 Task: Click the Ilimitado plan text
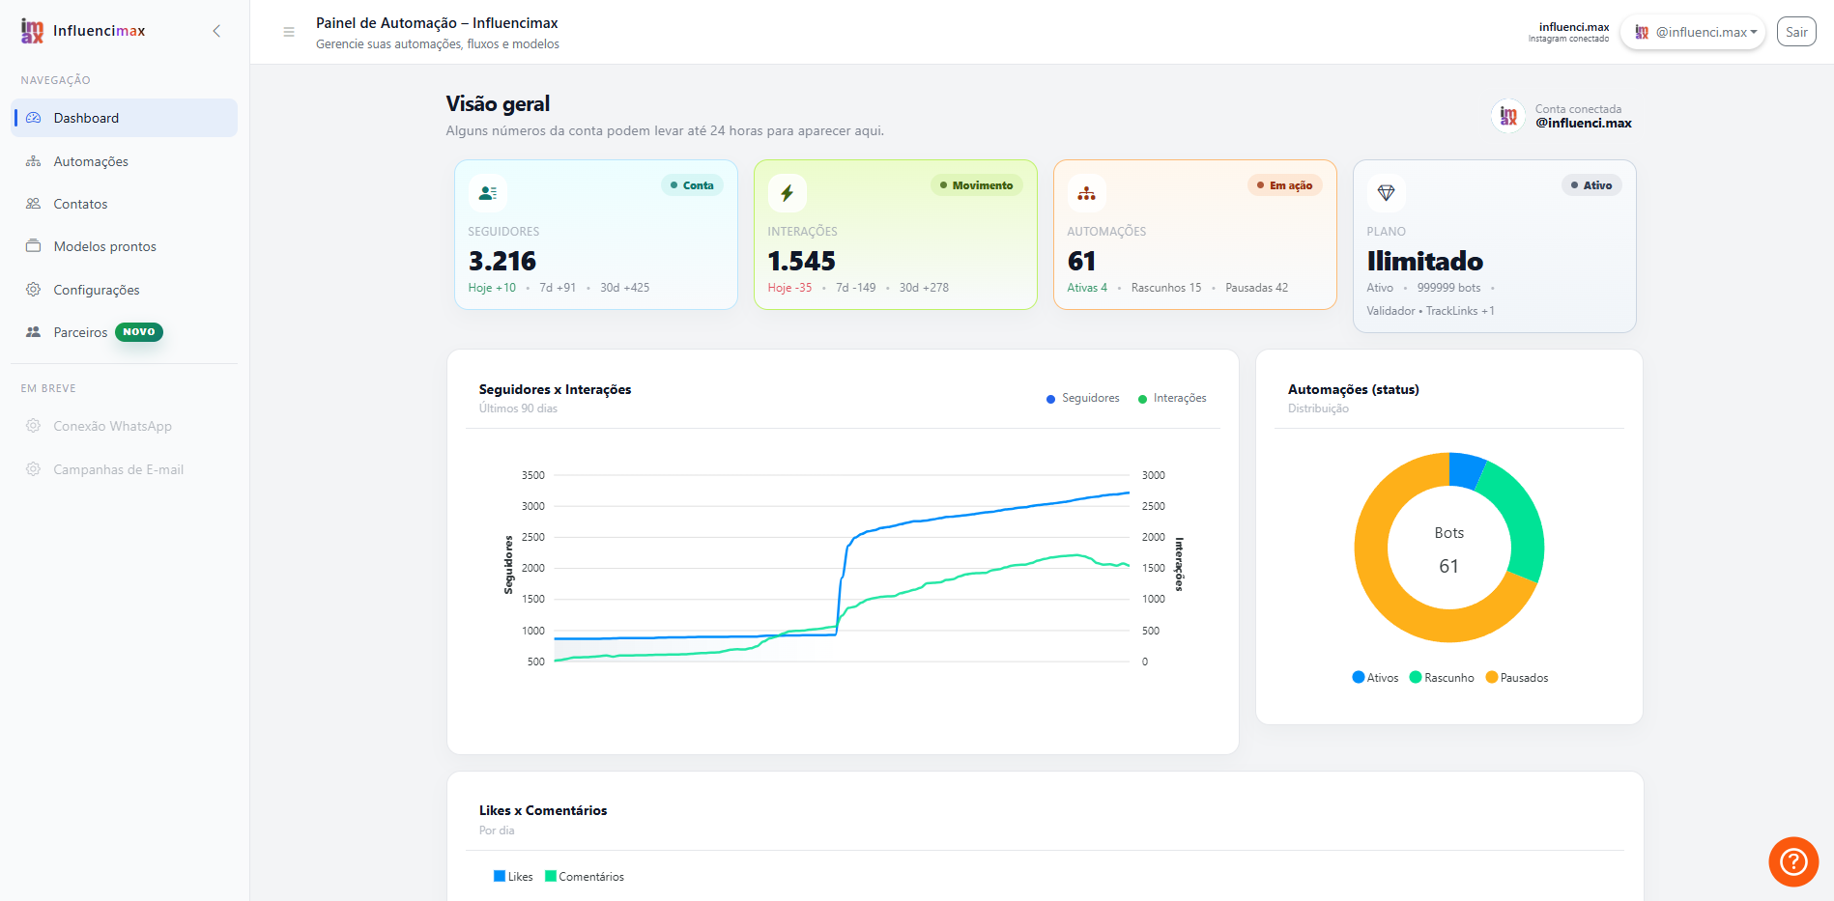(x=1425, y=261)
